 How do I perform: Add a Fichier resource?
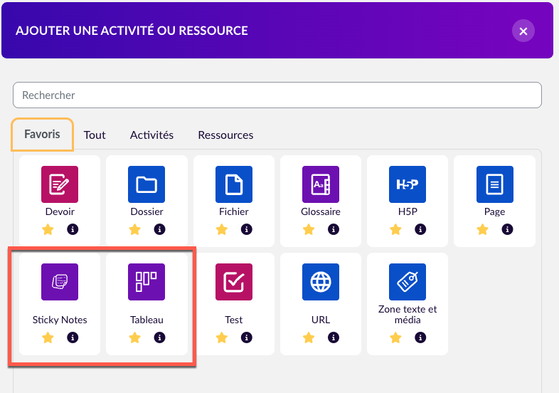pyautogui.click(x=233, y=184)
